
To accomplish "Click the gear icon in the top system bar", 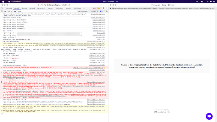I will [202, 2].
